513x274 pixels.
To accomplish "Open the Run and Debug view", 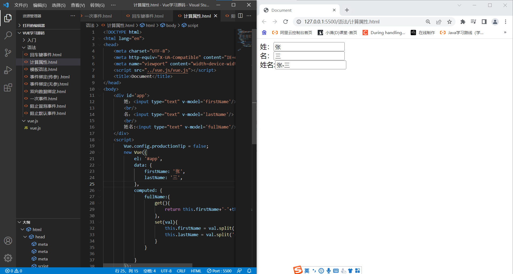I will (x=8, y=70).
